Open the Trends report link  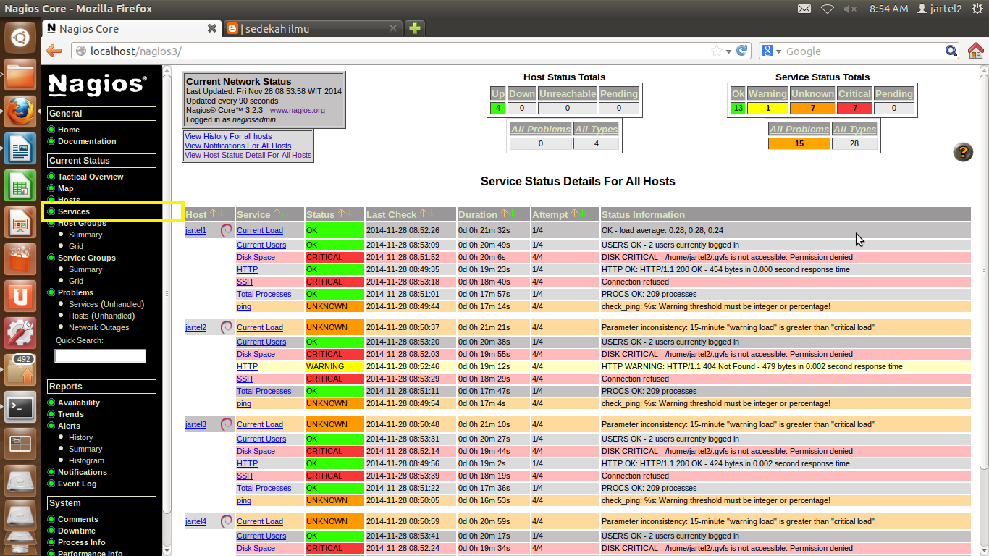click(x=71, y=414)
